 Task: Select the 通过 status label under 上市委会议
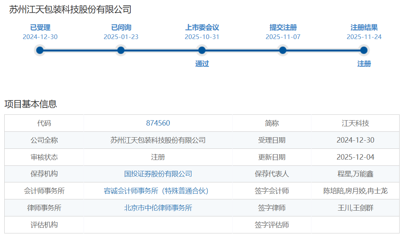202,64
